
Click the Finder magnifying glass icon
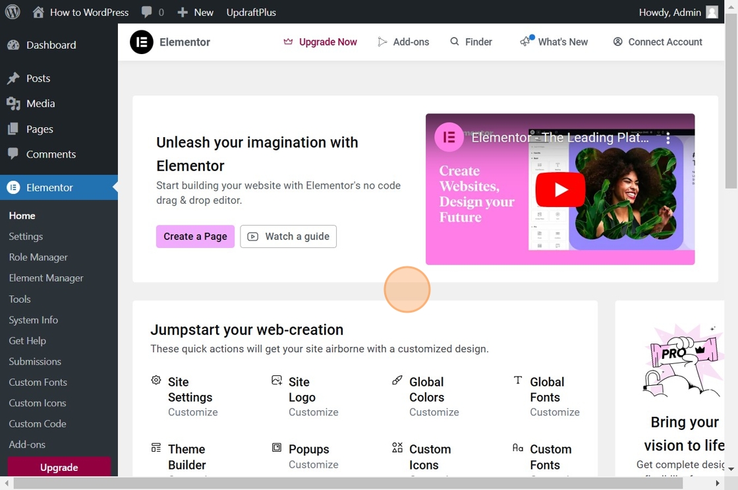pyautogui.click(x=454, y=42)
